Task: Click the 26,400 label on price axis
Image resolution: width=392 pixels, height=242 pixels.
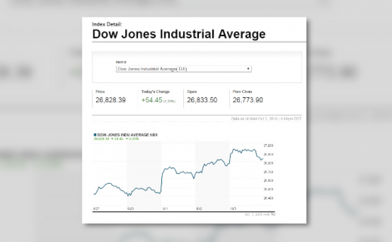Action: click(x=268, y=198)
